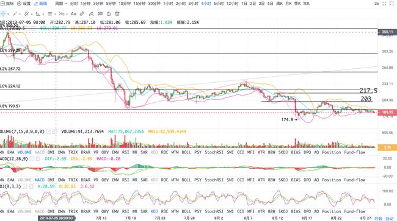The height and width of the screenshot is (221, 397).
Task: Open VOLUME(7,15,0,0,0,0) indicator settings icon
Action: [x=48, y=132]
